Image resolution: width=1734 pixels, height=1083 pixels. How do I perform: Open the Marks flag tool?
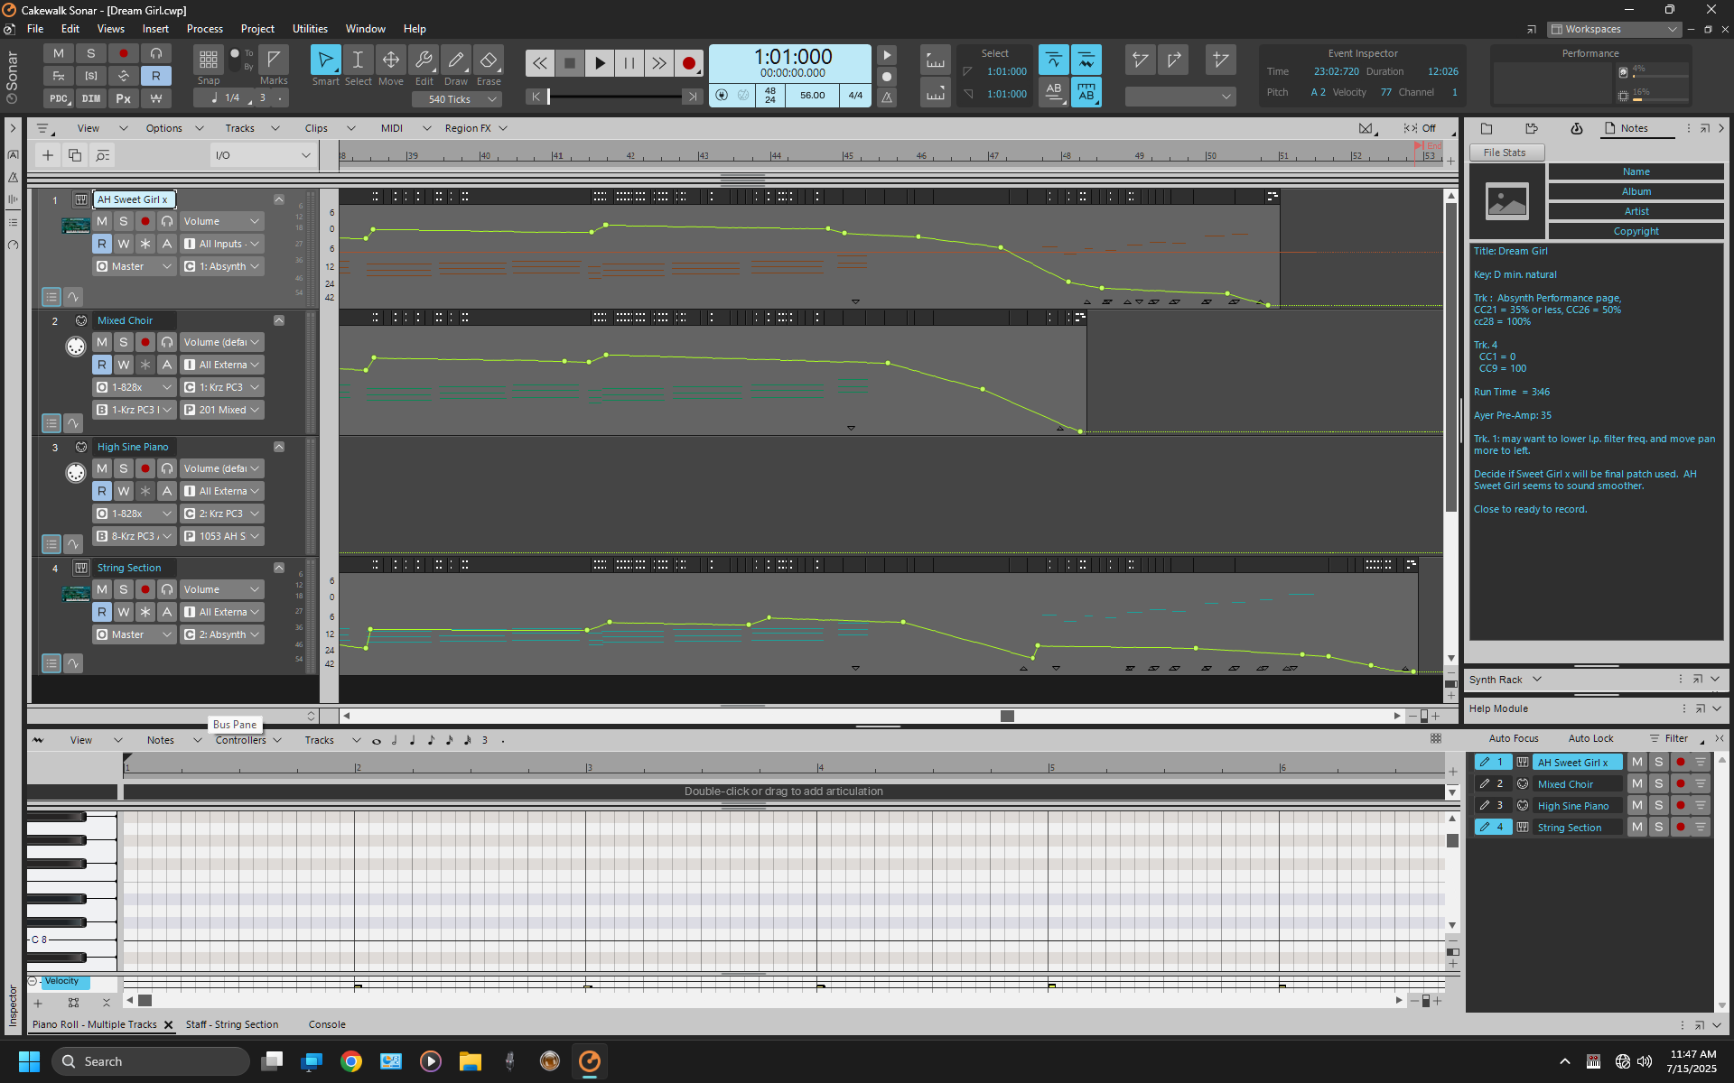tap(274, 60)
